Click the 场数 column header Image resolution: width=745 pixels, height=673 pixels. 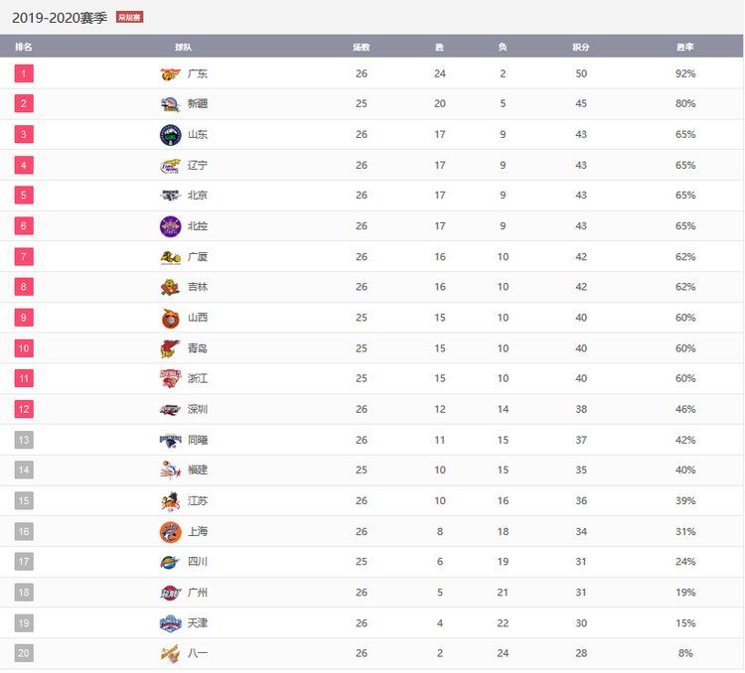point(362,47)
